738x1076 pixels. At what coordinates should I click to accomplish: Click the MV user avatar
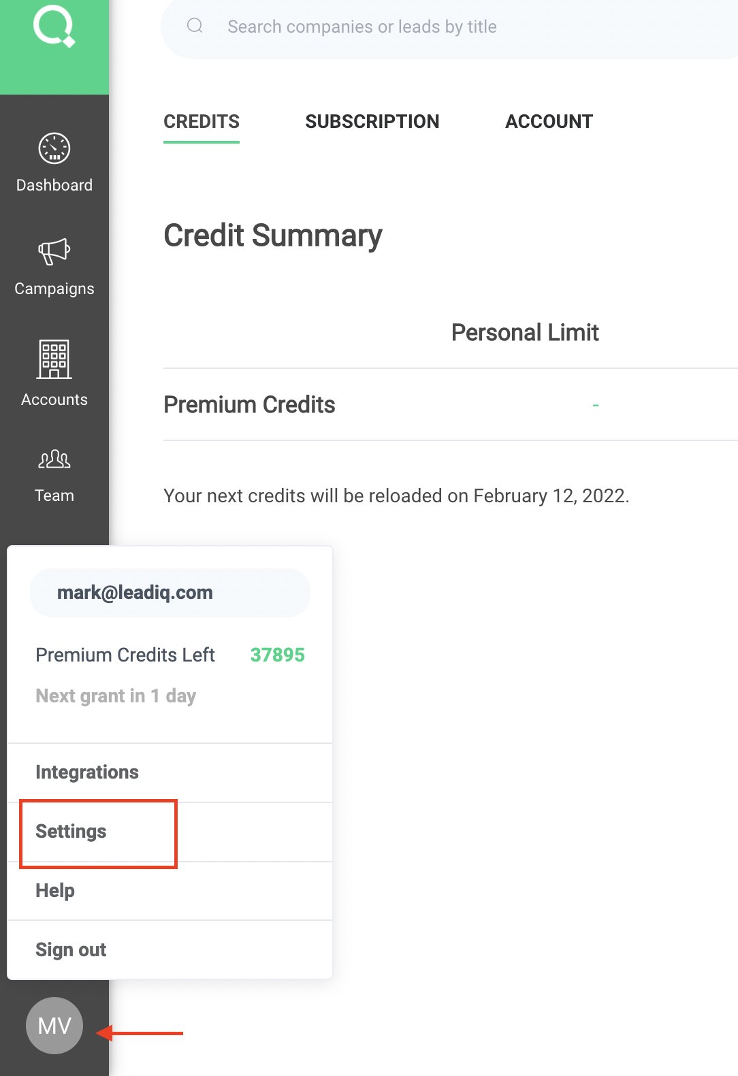point(54,1025)
